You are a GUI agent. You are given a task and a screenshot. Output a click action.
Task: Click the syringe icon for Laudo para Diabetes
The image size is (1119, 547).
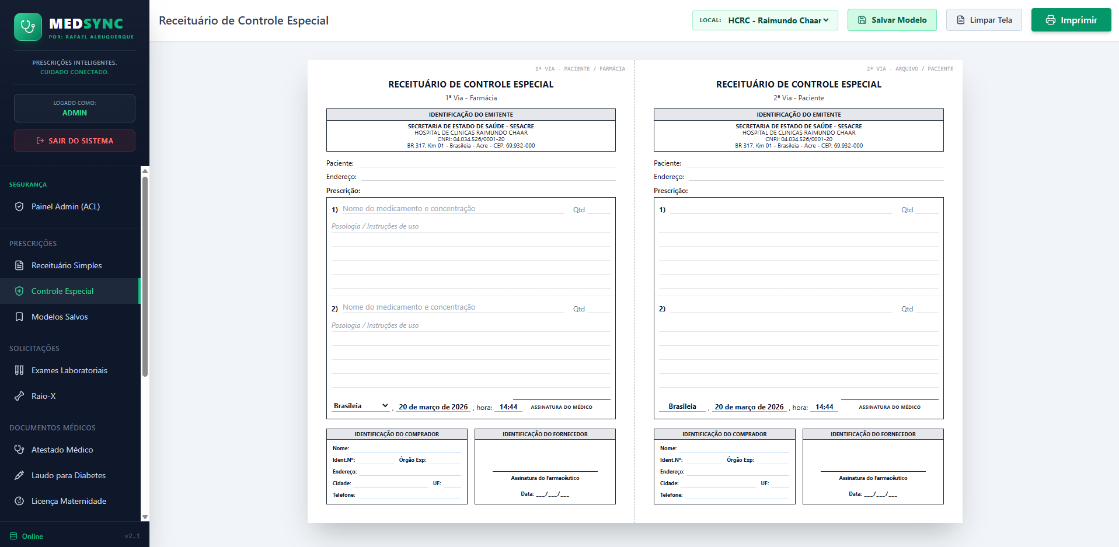(19, 475)
